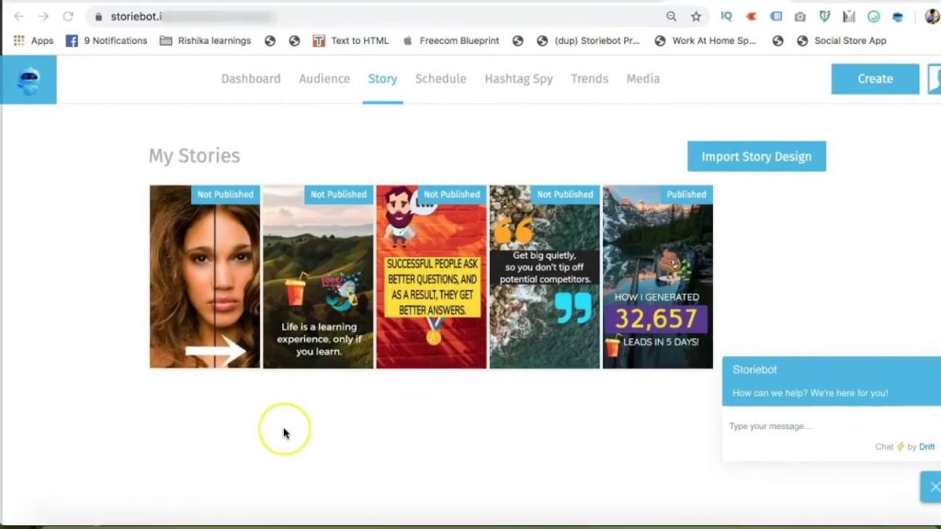The width and height of the screenshot is (941, 529).
Task: Open the Apps grid in bookmarks bar
Action: click(33, 40)
